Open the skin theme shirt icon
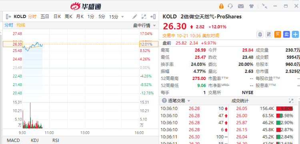The image size is (300, 144). (x=252, y=6)
